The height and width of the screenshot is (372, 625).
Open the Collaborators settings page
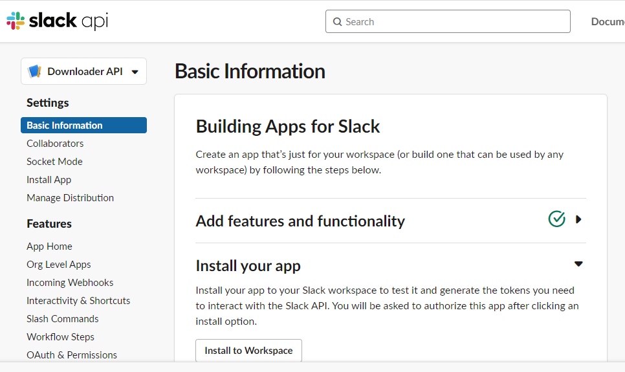pos(55,144)
